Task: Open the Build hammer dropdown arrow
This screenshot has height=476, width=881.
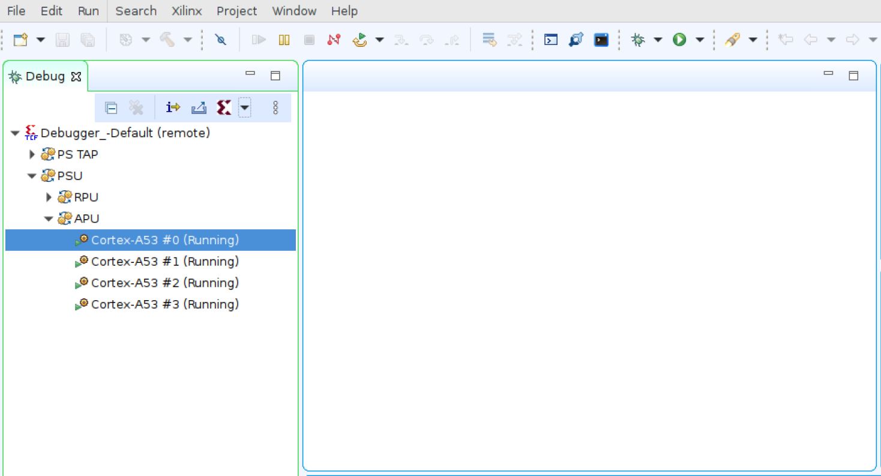Action: point(188,40)
